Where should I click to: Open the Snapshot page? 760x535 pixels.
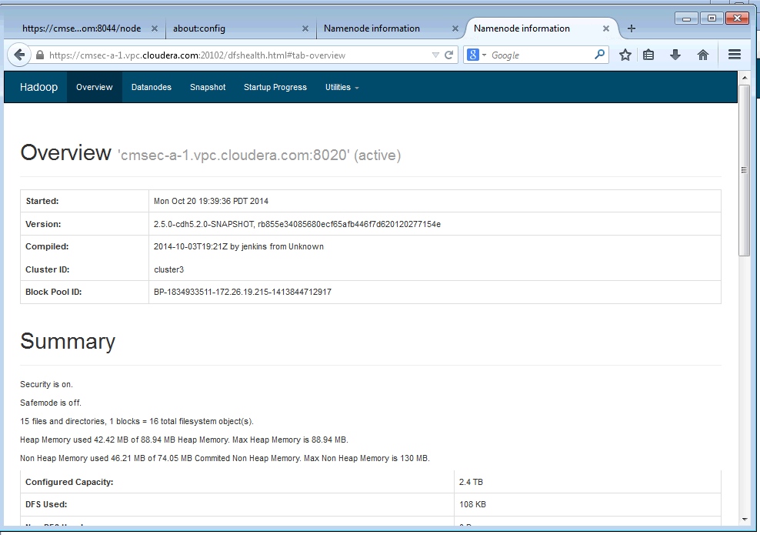[208, 87]
